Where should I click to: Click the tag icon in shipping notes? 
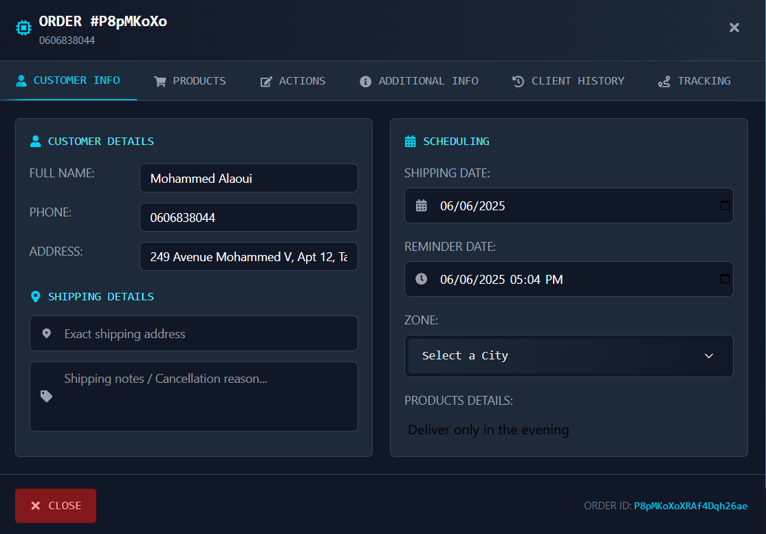tap(47, 397)
